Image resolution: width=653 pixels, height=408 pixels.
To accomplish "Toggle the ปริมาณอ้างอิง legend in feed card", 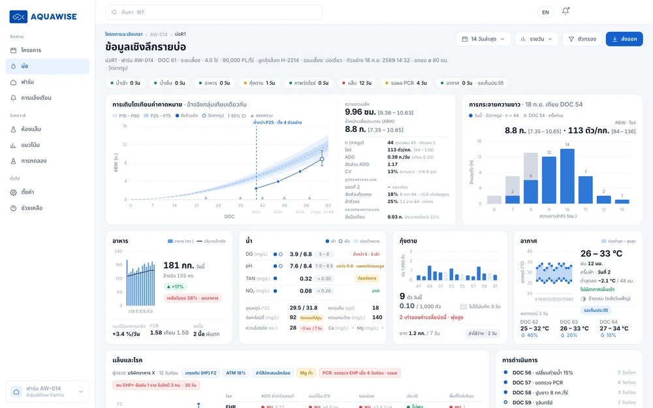I will [x=211, y=241].
